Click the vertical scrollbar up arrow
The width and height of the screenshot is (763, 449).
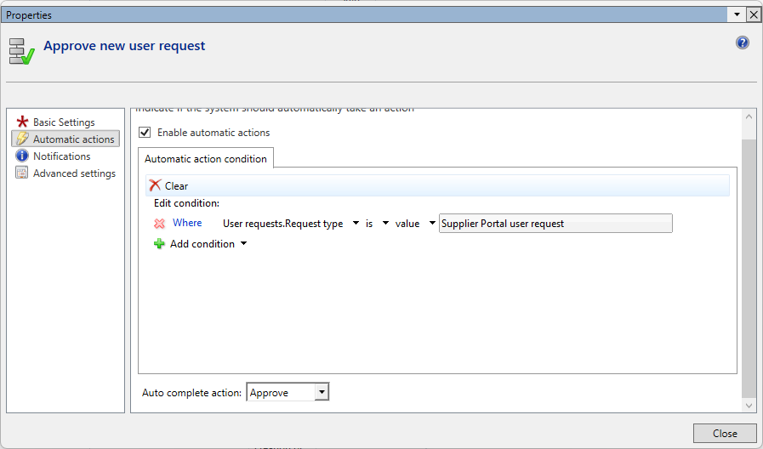coord(749,117)
